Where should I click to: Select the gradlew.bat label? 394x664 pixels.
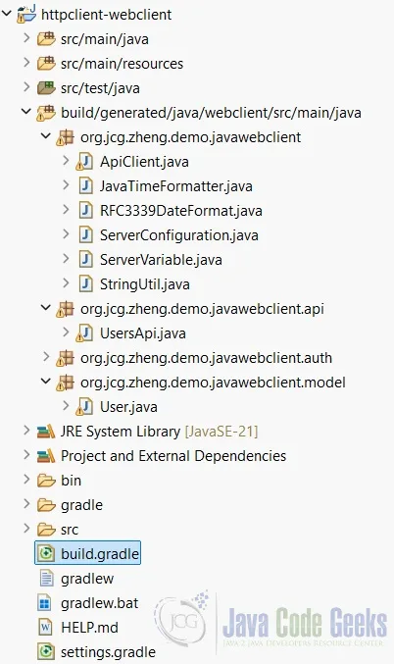(x=99, y=603)
